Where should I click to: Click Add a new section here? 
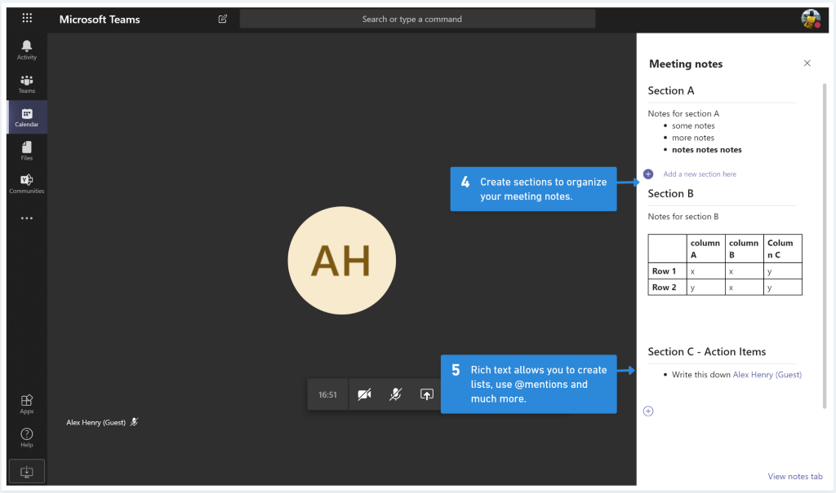pyautogui.click(x=700, y=174)
